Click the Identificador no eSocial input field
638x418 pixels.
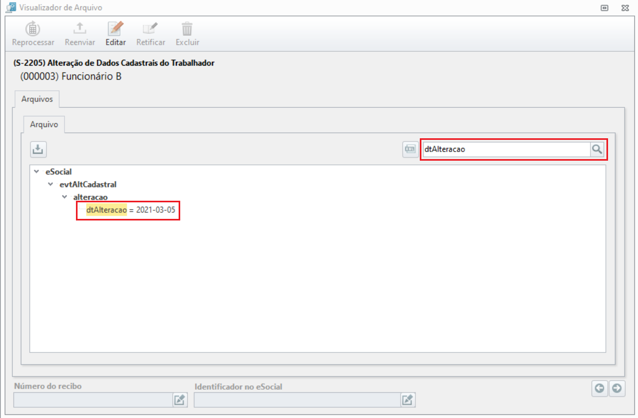tap(297, 400)
